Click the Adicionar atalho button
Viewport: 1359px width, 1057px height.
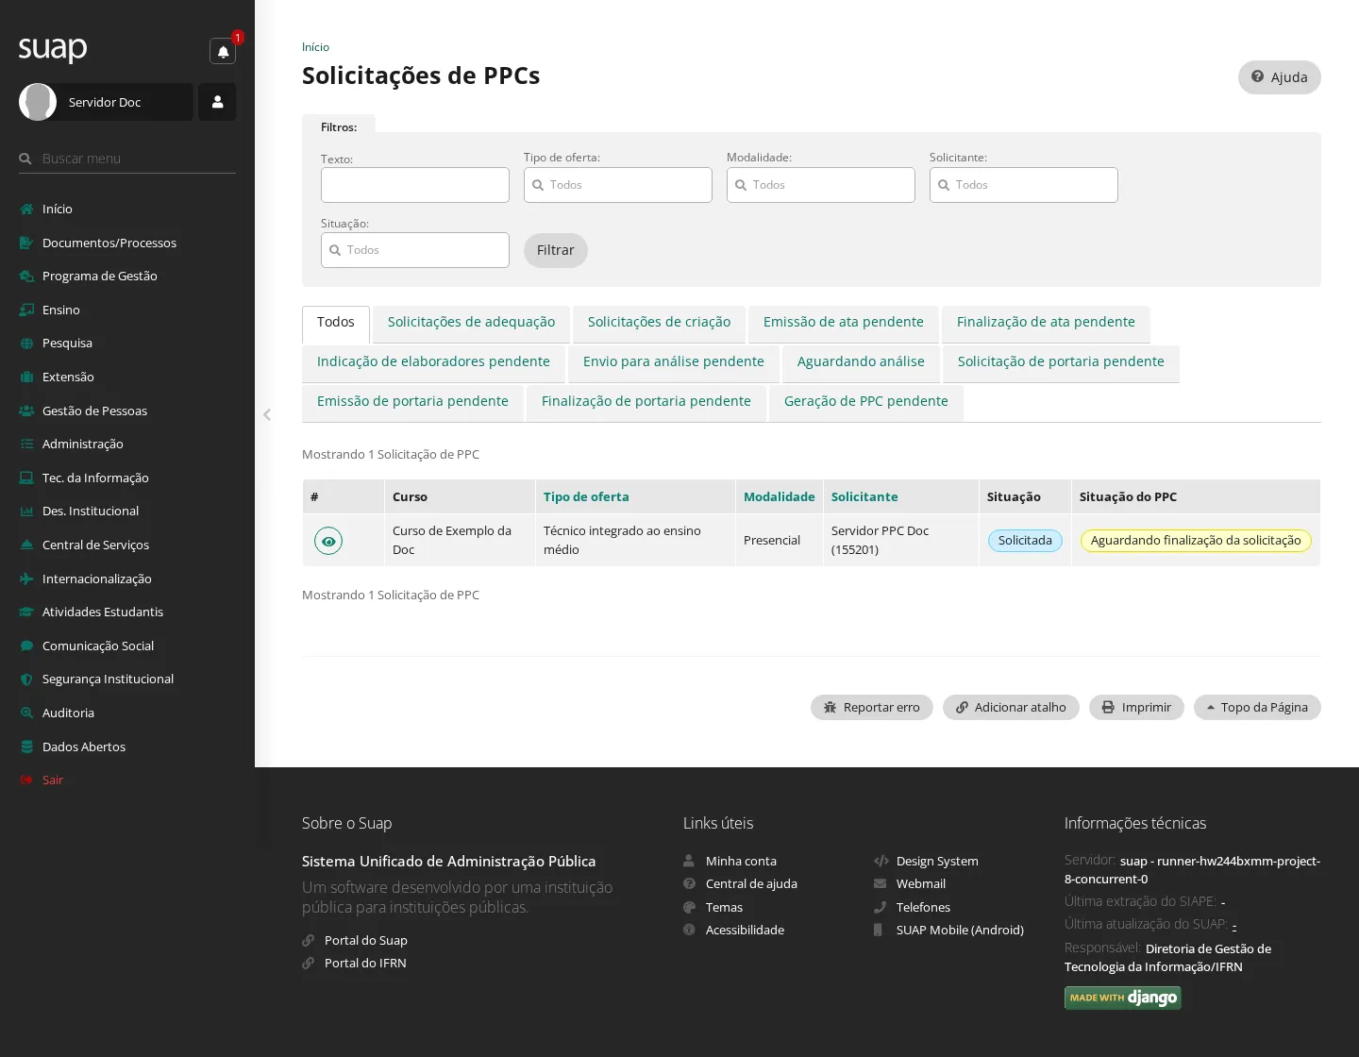pyautogui.click(x=1011, y=708)
